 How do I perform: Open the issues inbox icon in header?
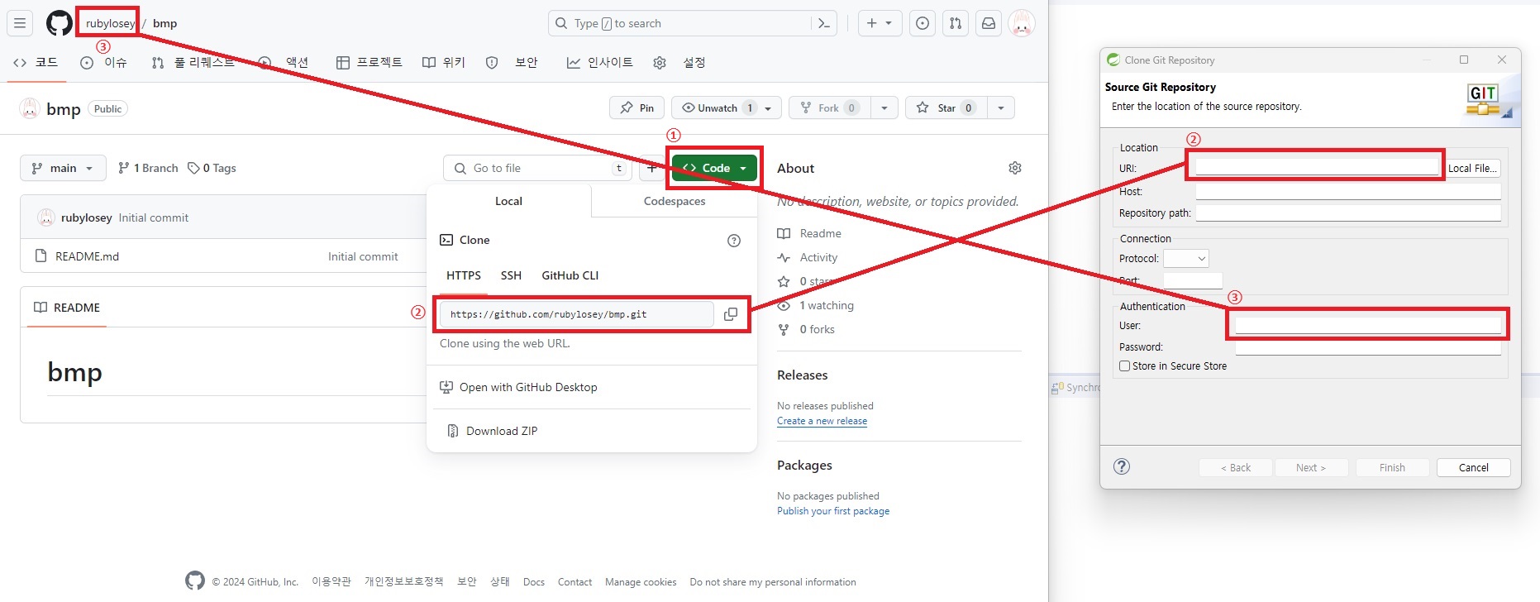[x=923, y=23]
